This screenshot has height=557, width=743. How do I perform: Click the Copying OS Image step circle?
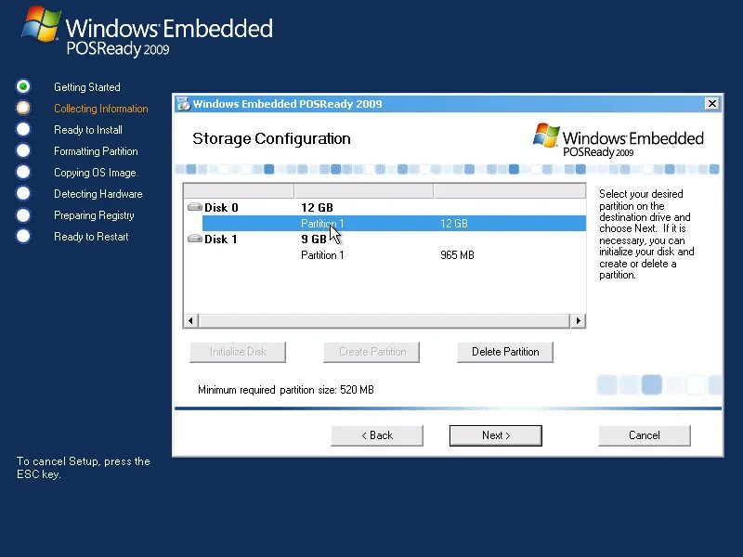pos(23,172)
